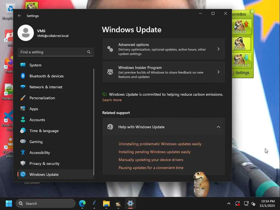
Task: Select Personalization in sidebar
Action: point(56,98)
